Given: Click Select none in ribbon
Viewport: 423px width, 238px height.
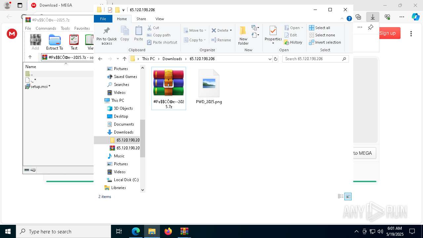Looking at the screenshot, I should point(322,35).
